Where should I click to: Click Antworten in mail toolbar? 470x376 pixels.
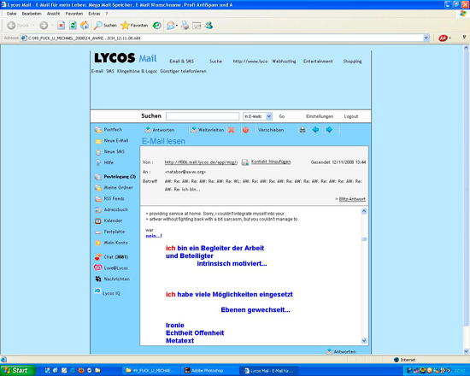(x=160, y=130)
